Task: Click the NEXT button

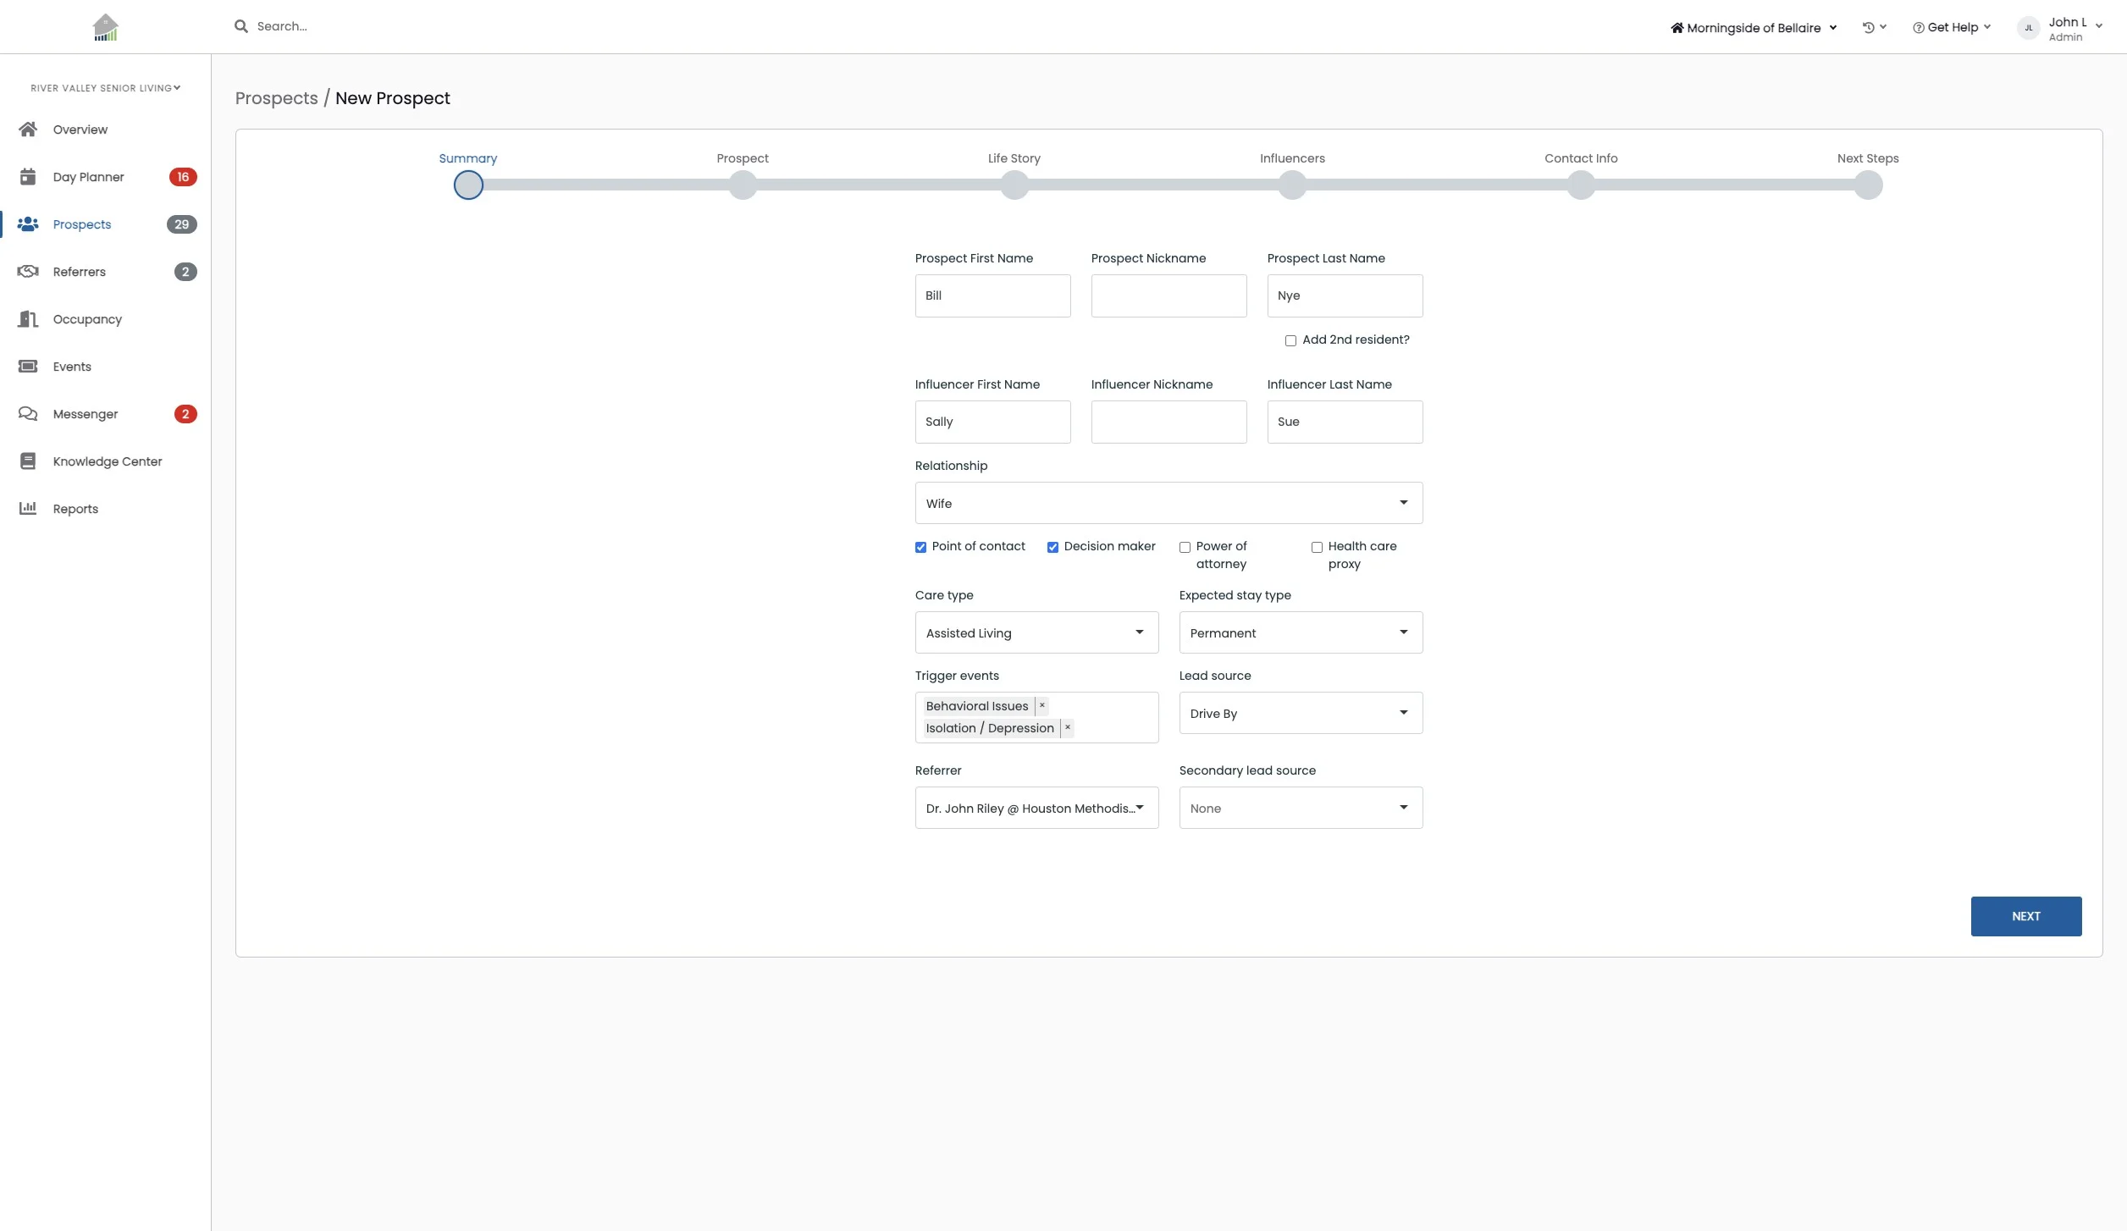Action: click(2026, 916)
